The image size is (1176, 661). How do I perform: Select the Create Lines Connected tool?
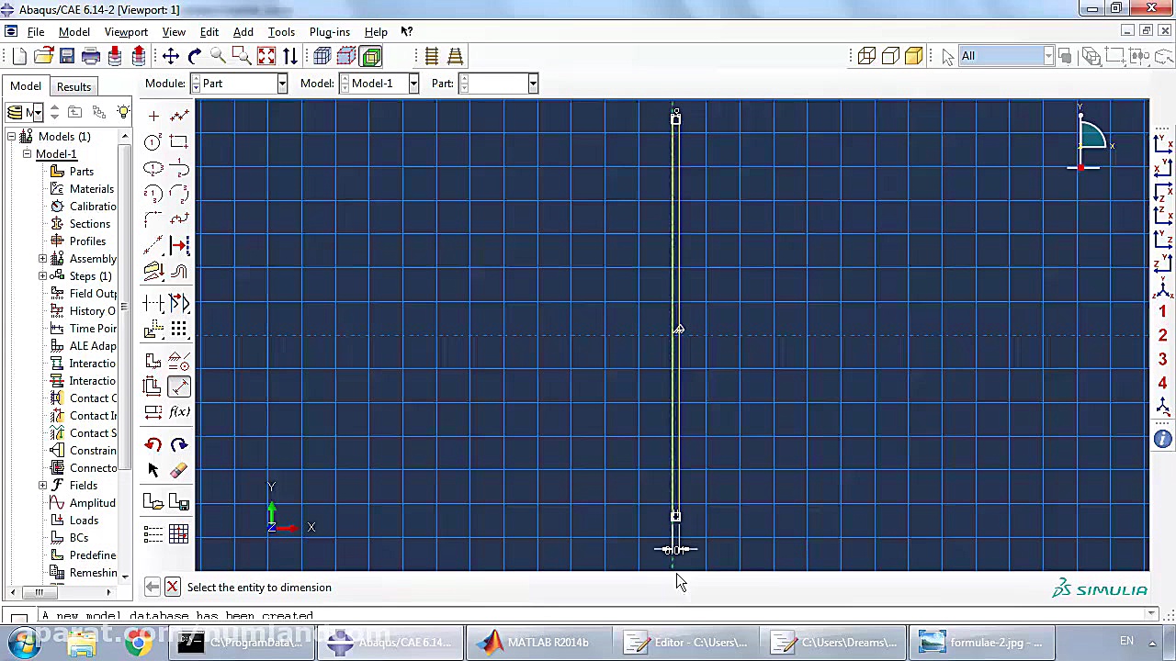(x=179, y=116)
